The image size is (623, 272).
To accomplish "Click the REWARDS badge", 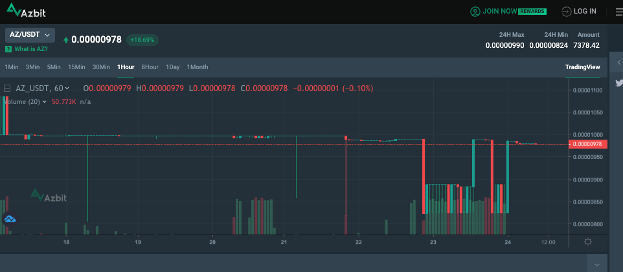I will coord(532,12).
